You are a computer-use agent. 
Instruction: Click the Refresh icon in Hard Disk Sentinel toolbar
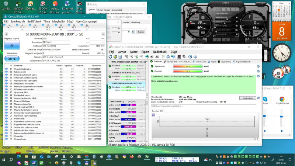[110, 57]
